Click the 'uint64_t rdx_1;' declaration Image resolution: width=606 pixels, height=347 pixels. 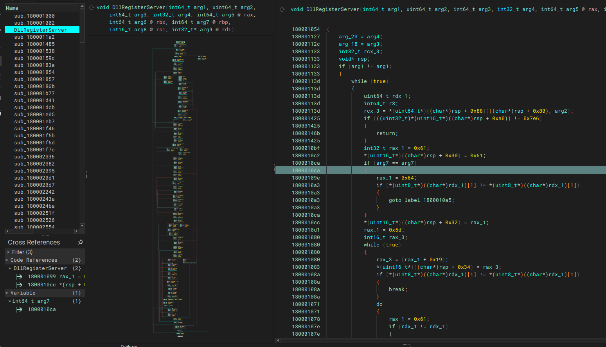pos(387,96)
